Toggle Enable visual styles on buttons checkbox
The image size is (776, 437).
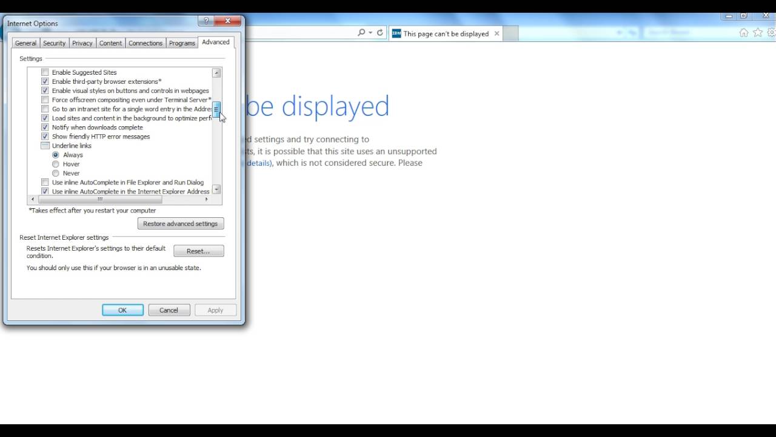tap(45, 90)
